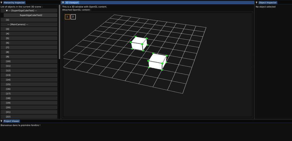Select hierarchy item [6]
The height and width of the screenshot is (141, 292).
point(29,43)
